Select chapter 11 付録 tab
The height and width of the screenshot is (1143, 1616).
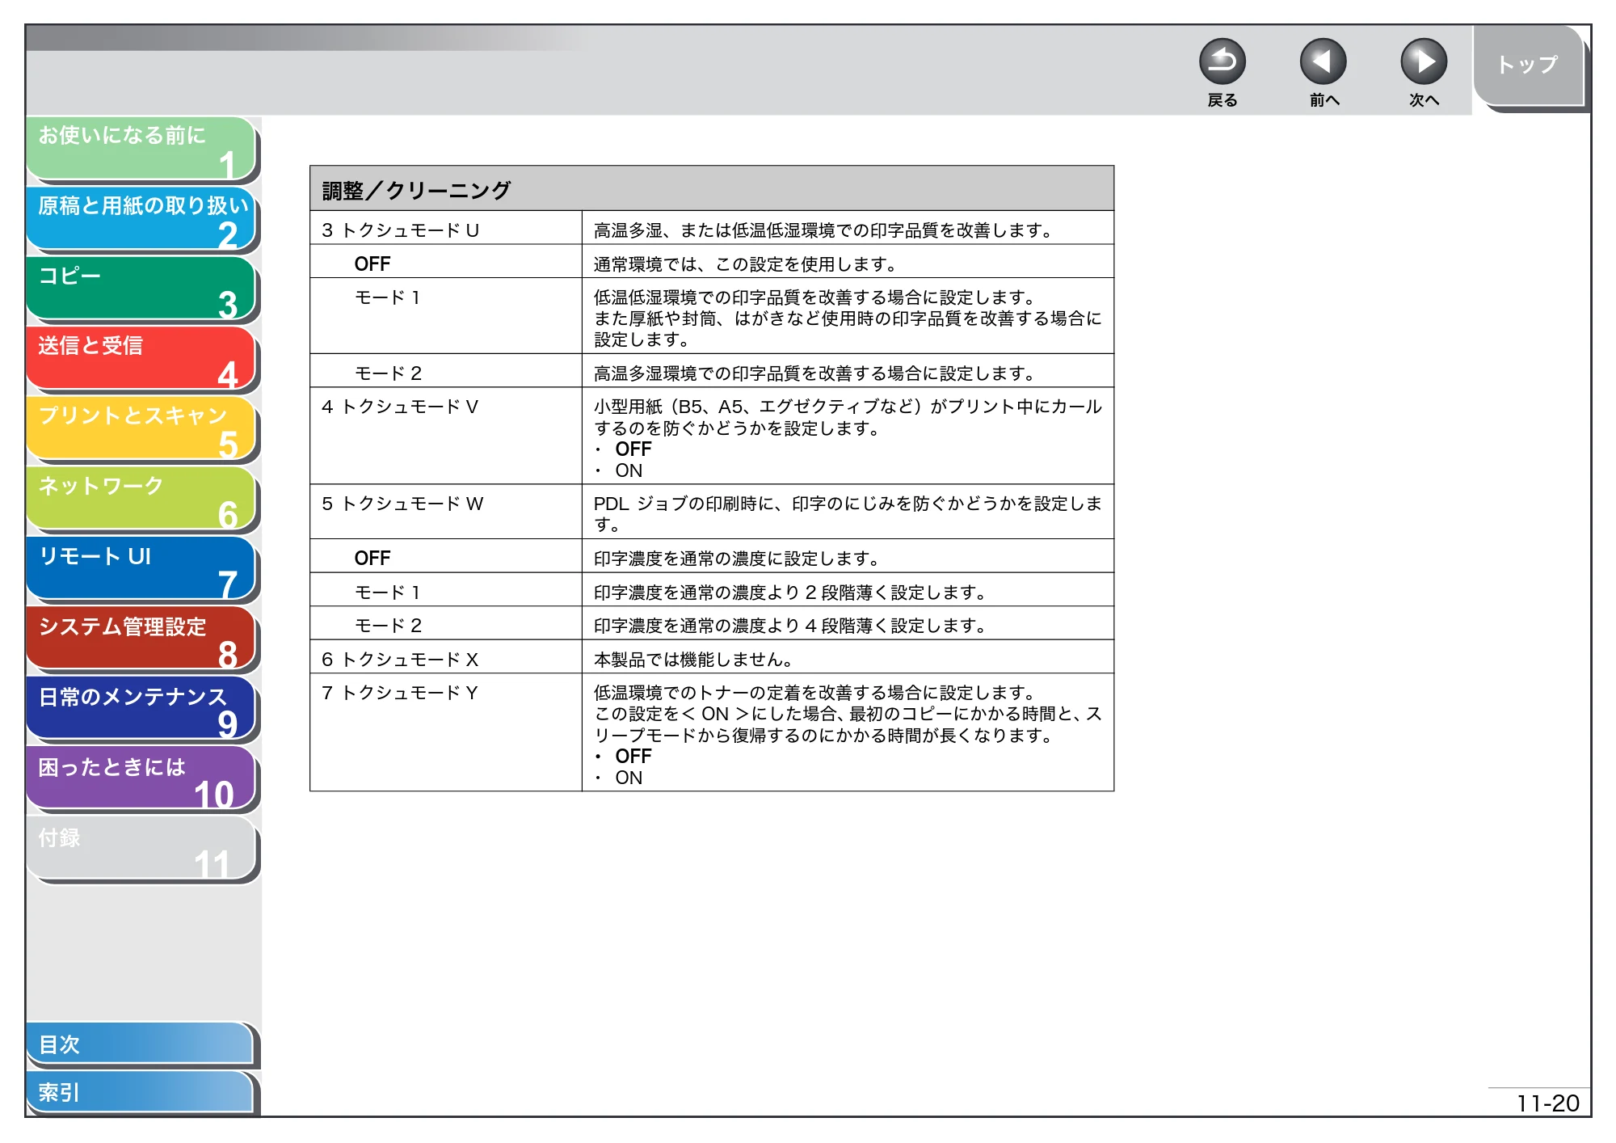click(x=141, y=849)
